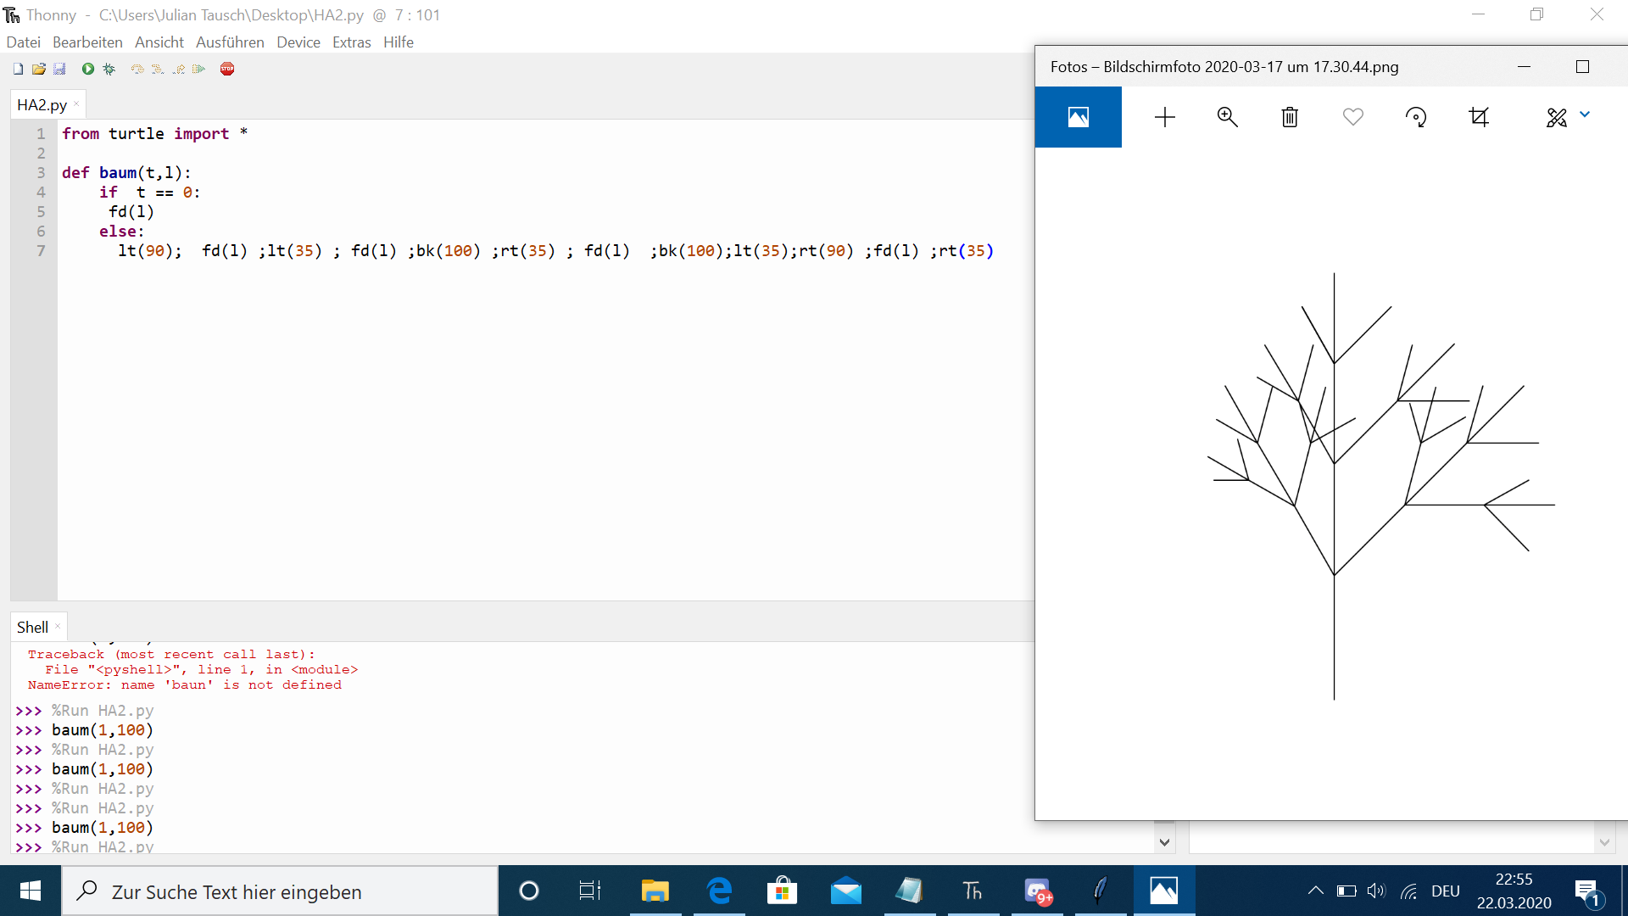The width and height of the screenshot is (1628, 916).
Task: Start the debugger with the bug icon
Action: click(x=108, y=69)
